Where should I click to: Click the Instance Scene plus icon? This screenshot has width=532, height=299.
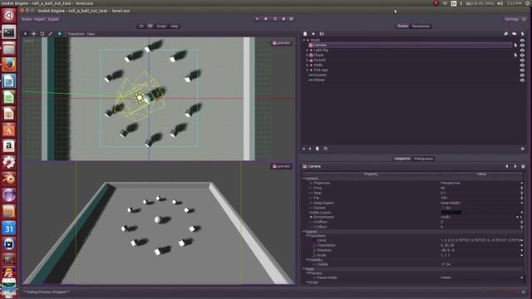(x=313, y=34)
